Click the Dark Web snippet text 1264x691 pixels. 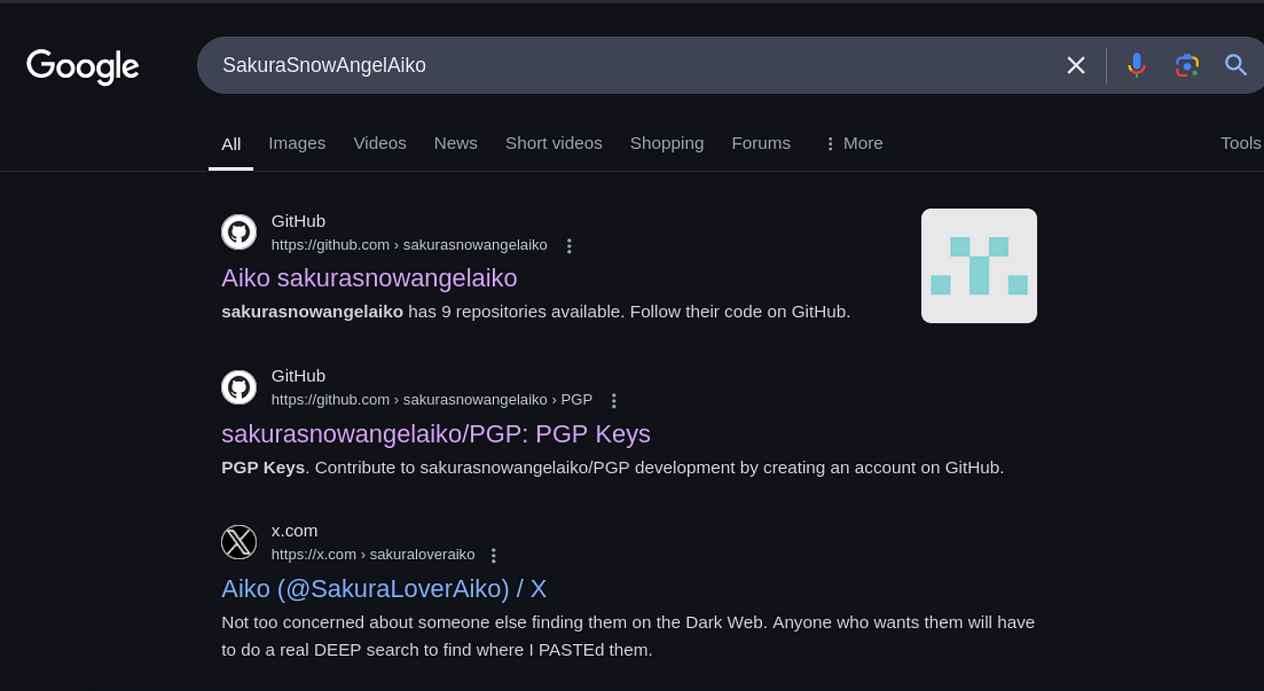[627, 636]
